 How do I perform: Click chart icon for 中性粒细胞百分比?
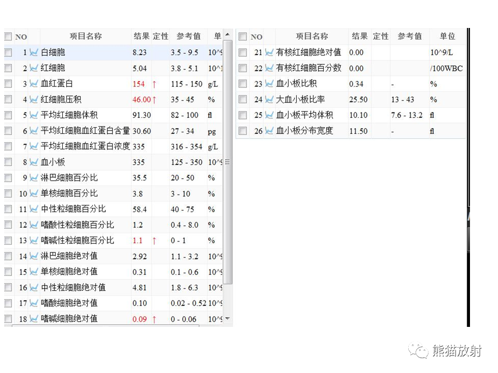coord(34,209)
